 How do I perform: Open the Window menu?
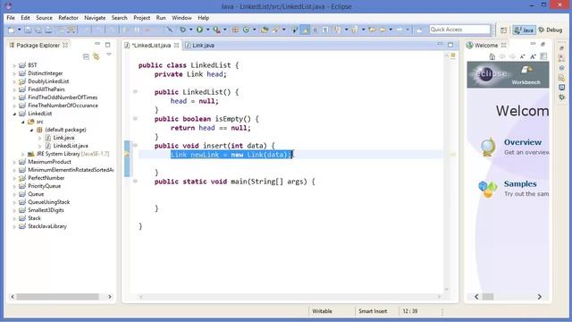[x=181, y=18]
